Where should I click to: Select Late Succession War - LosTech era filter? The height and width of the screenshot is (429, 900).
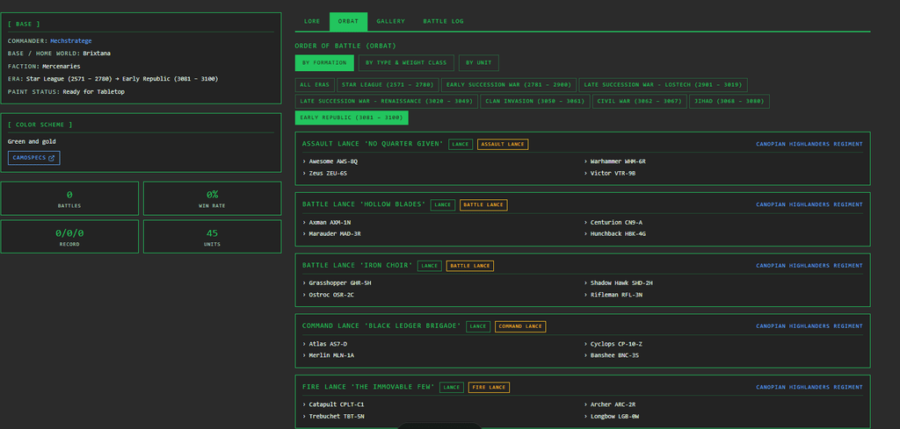[x=663, y=85]
